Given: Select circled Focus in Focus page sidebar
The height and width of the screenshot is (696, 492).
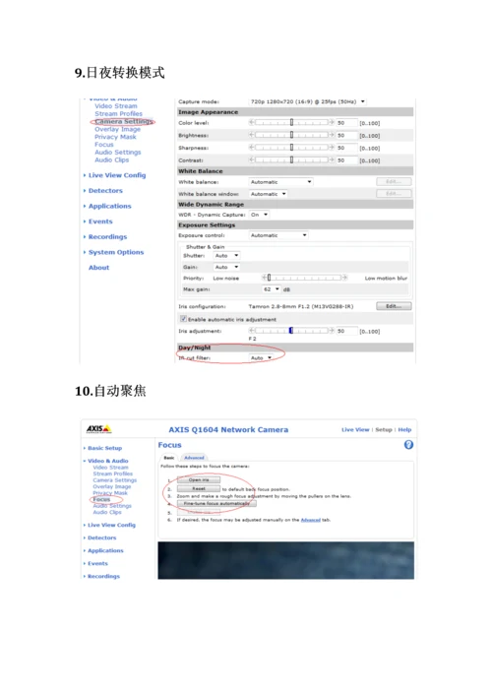Looking at the screenshot, I should click(x=101, y=499).
